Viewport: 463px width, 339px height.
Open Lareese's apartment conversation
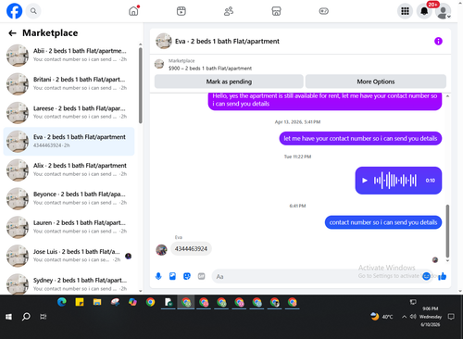(x=69, y=112)
